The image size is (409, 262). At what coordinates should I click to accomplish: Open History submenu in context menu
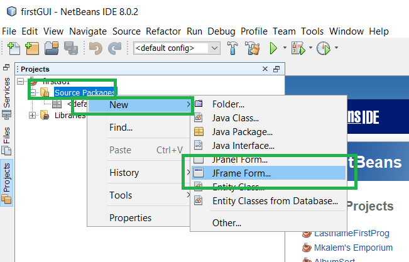[140, 173]
